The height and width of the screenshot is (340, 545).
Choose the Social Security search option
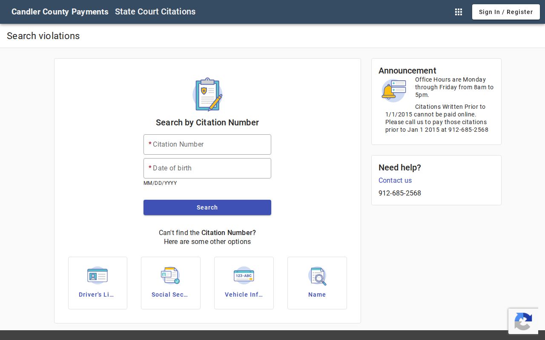(x=171, y=283)
